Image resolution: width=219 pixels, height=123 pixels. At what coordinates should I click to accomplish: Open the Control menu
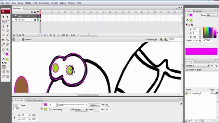pyautogui.click(x=54, y=3)
